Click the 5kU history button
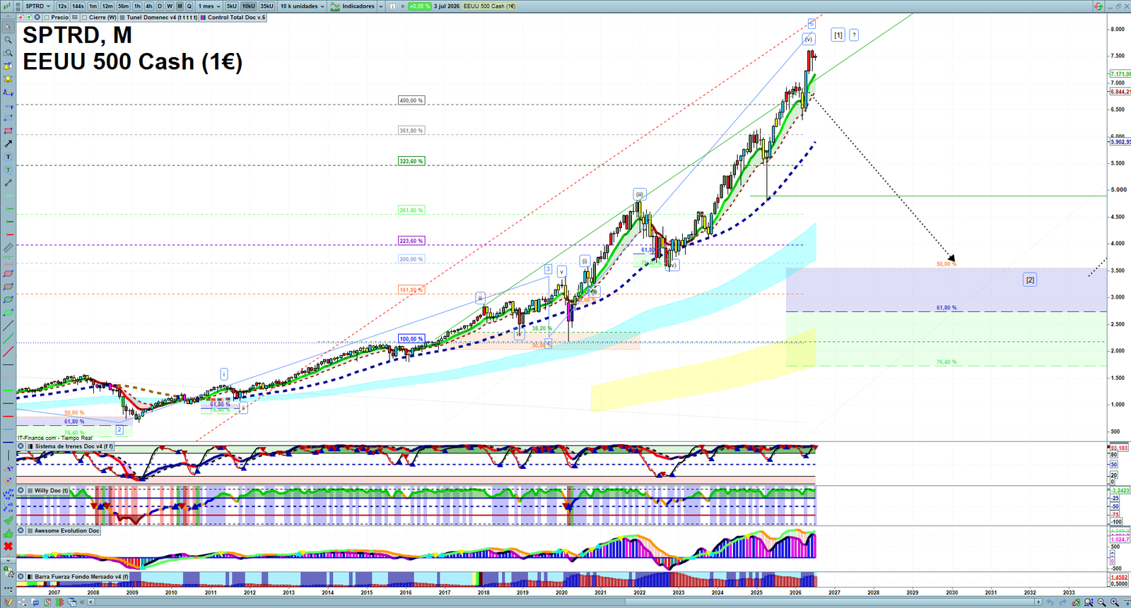The height and width of the screenshot is (608, 1131). [x=231, y=6]
